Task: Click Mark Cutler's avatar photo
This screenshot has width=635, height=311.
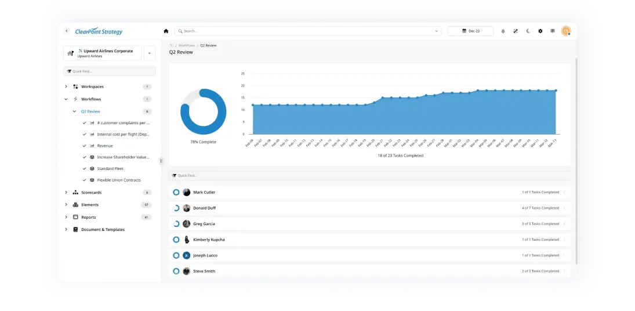Action: 186,193
